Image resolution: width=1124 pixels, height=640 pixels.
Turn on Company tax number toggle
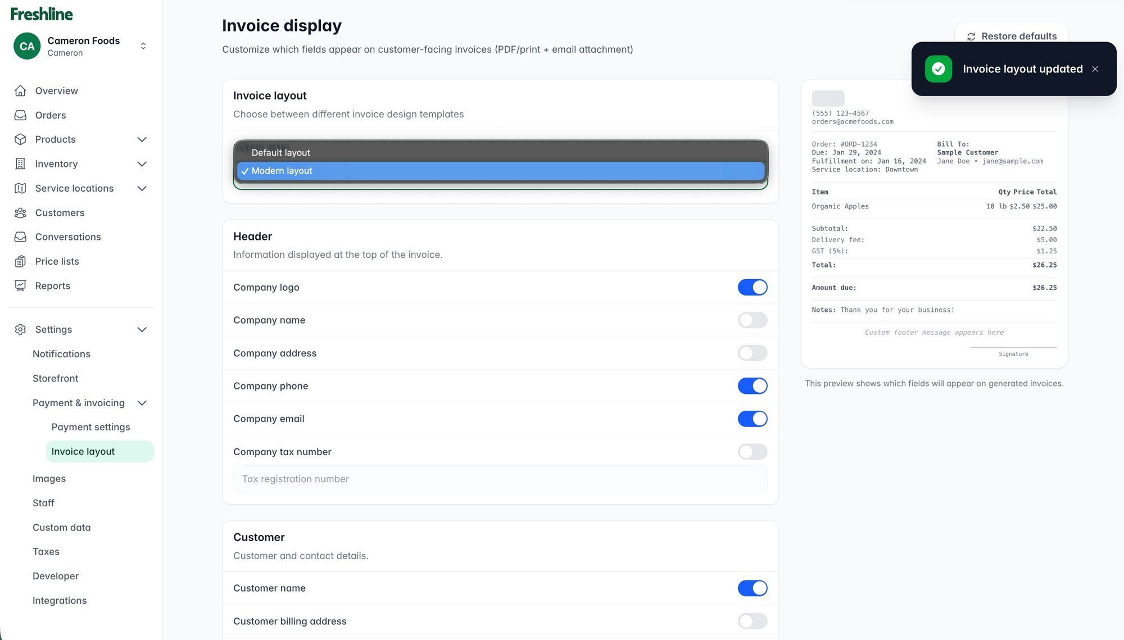(752, 452)
